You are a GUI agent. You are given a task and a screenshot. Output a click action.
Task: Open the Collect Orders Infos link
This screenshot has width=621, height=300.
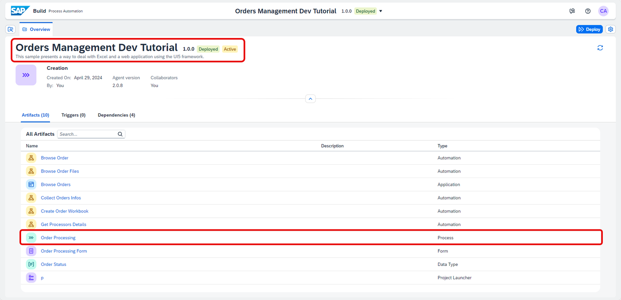coord(61,198)
